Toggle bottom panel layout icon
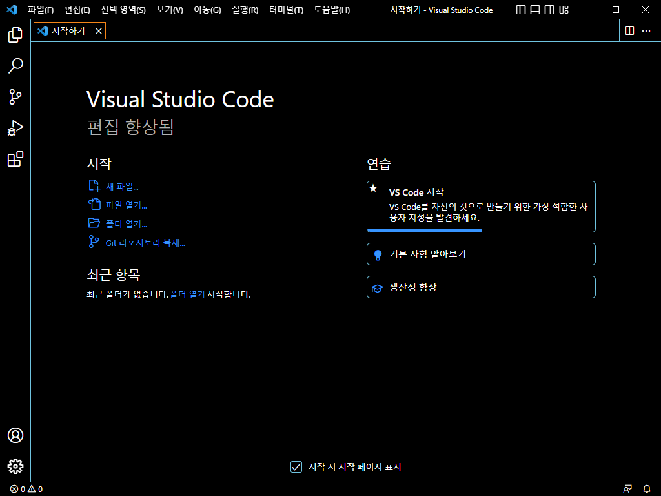 535,10
